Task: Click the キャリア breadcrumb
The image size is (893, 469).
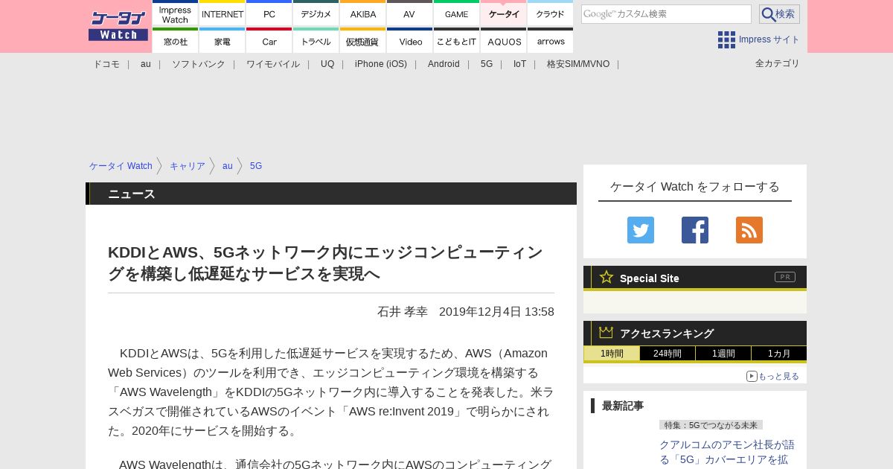Action: coord(188,166)
